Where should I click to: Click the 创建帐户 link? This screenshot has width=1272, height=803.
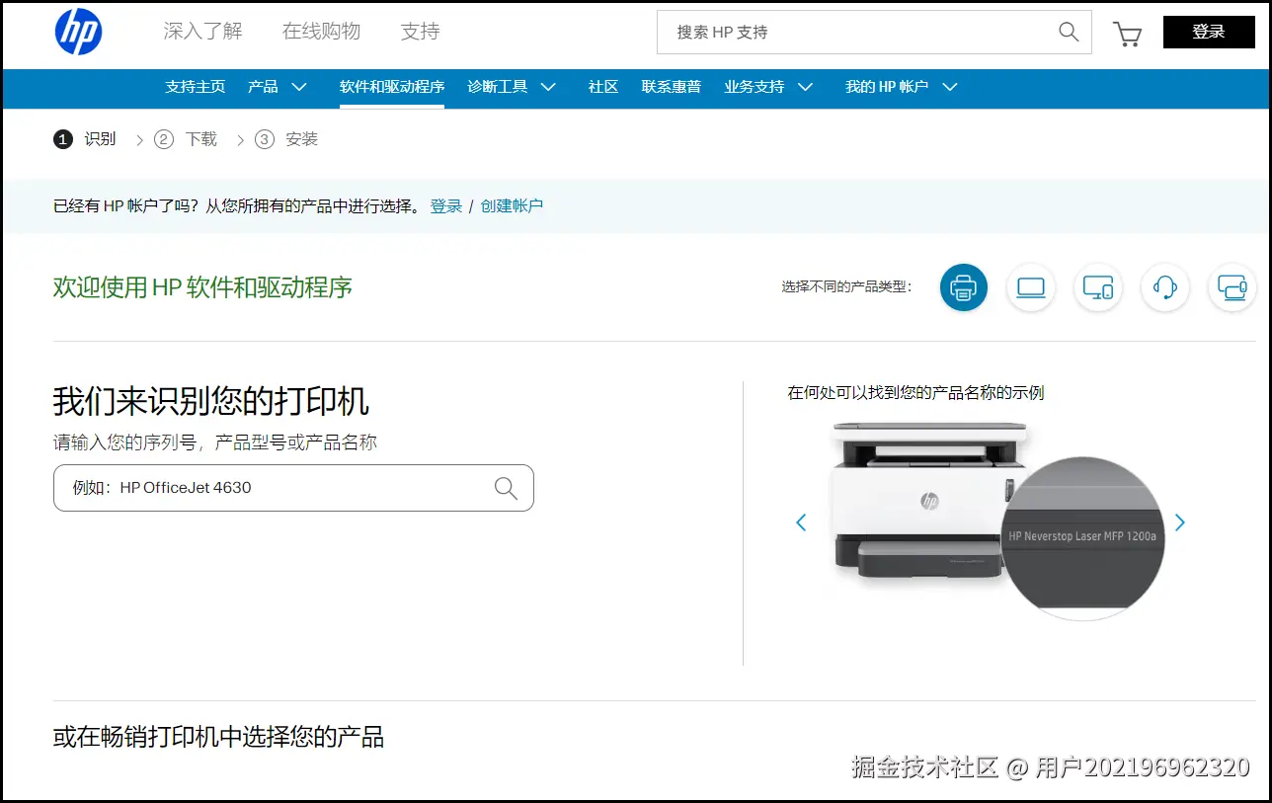tap(512, 205)
